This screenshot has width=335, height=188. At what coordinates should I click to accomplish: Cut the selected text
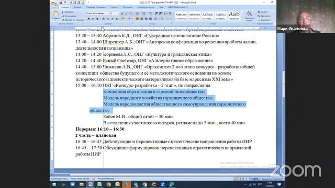(68, 12)
